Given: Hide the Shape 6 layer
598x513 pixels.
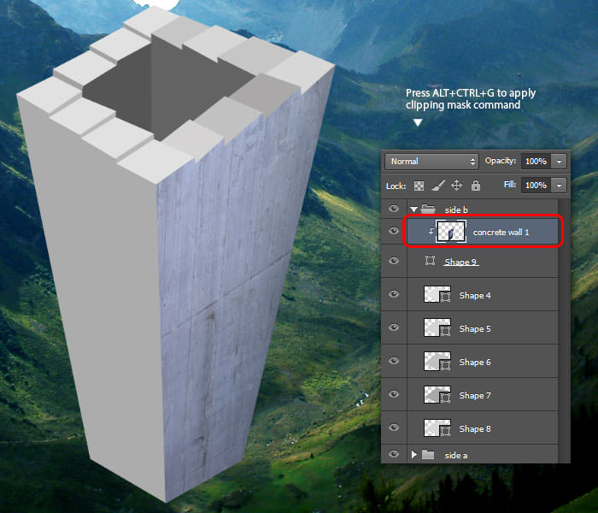Looking at the screenshot, I should (394, 361).
